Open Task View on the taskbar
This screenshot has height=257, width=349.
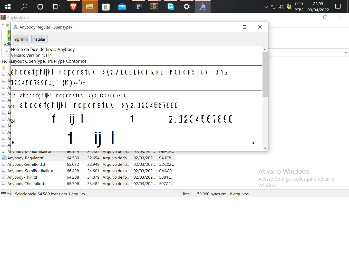click(x=56, y=7)
